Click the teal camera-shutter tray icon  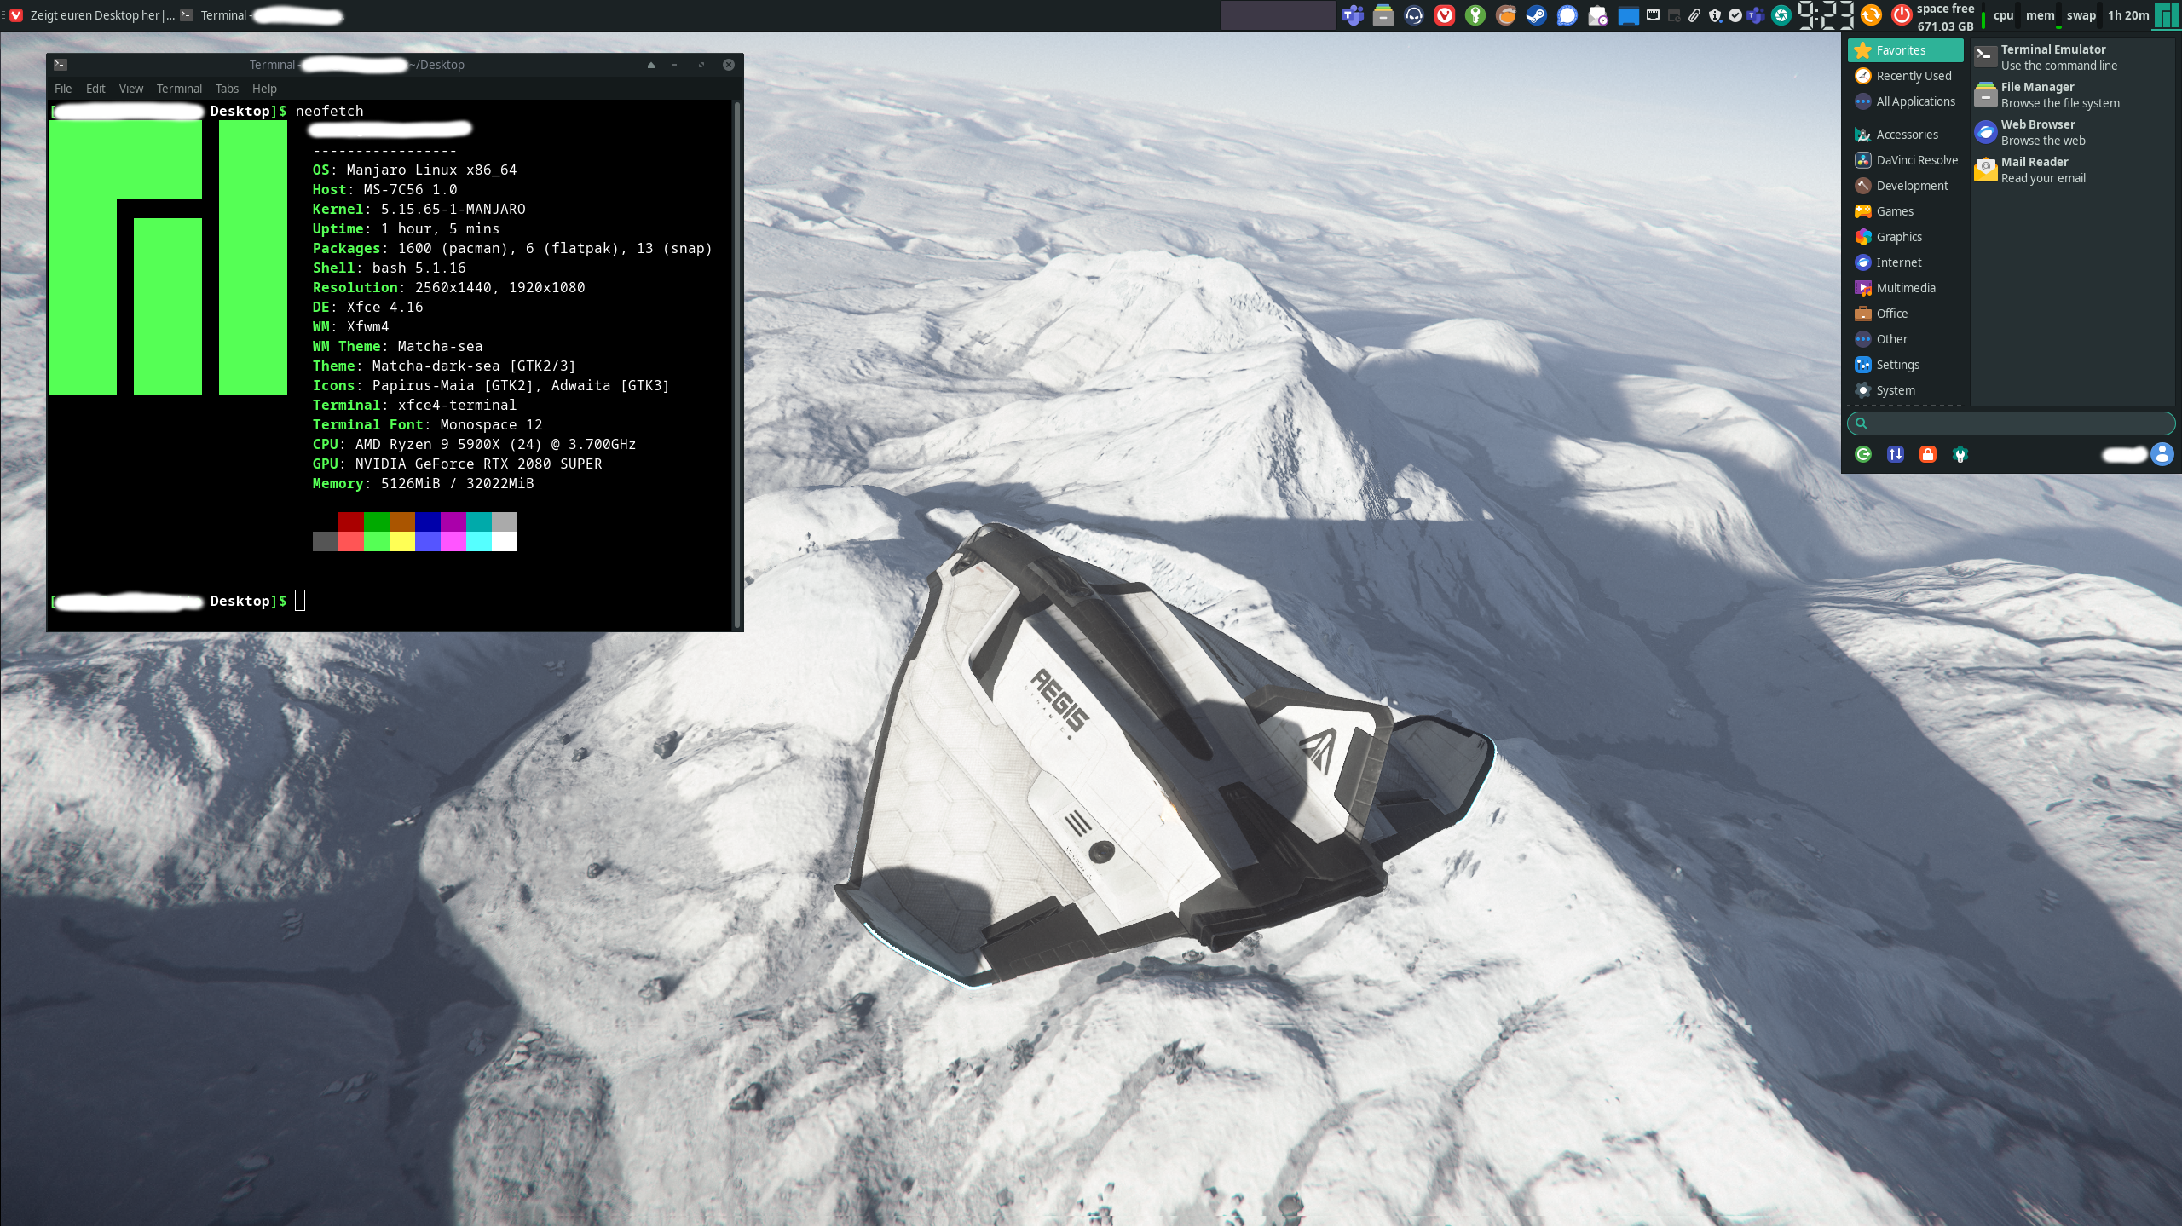pyautogui.click(x=1781, y=15)
